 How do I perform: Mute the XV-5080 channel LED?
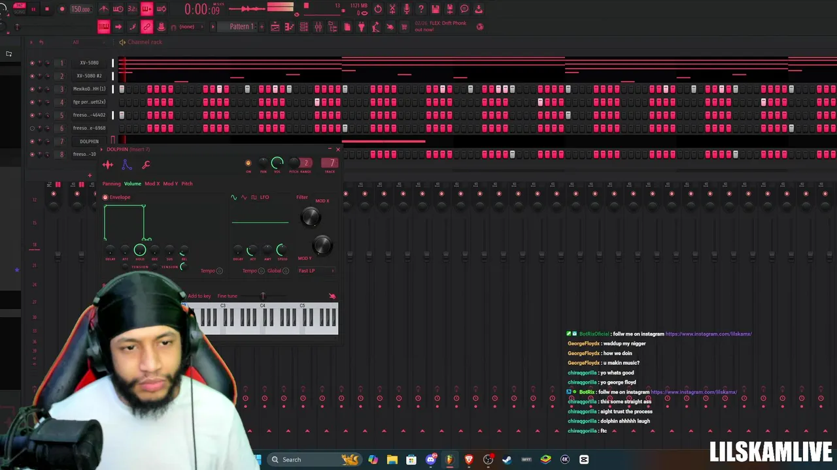(x=32, y=63)
